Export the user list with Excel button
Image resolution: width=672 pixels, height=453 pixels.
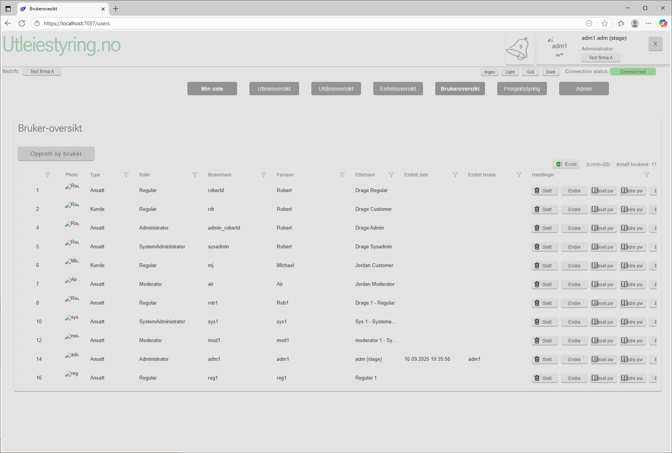(566, 164)
